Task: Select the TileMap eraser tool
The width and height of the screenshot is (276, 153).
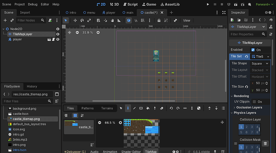Action: coord(162,108)
